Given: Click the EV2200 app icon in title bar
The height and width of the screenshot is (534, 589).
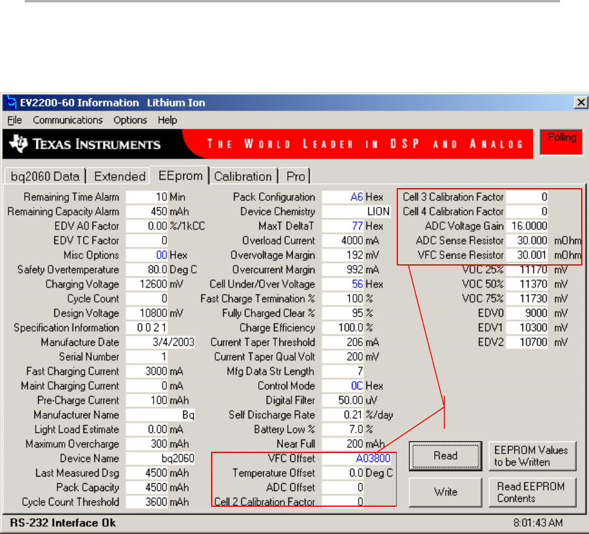Looking at the screenshot, I should pyautogui.click(x=11, y=103).
